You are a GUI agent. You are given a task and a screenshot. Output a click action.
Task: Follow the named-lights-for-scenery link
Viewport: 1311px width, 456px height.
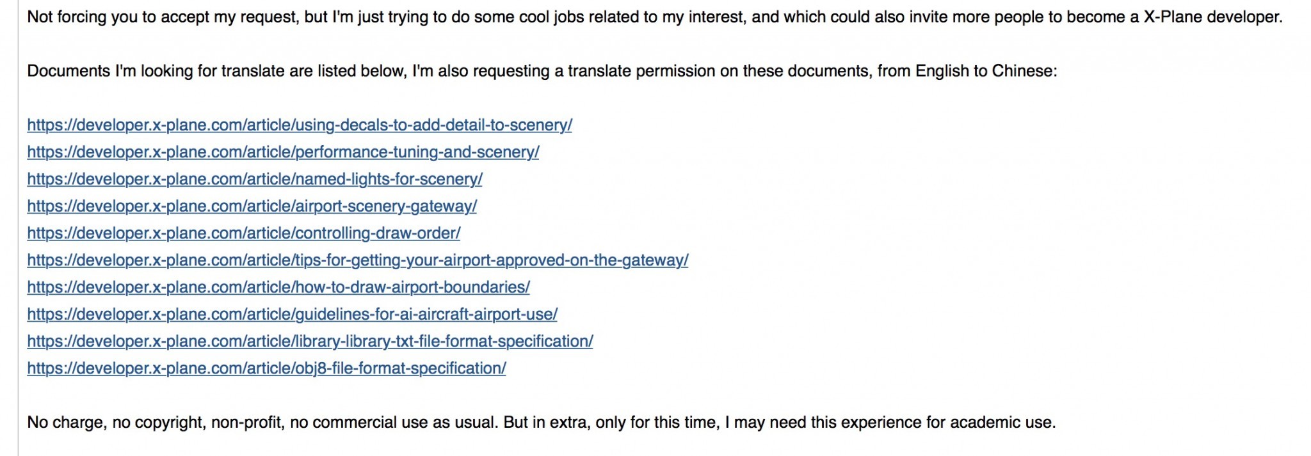tap(255, 179)
